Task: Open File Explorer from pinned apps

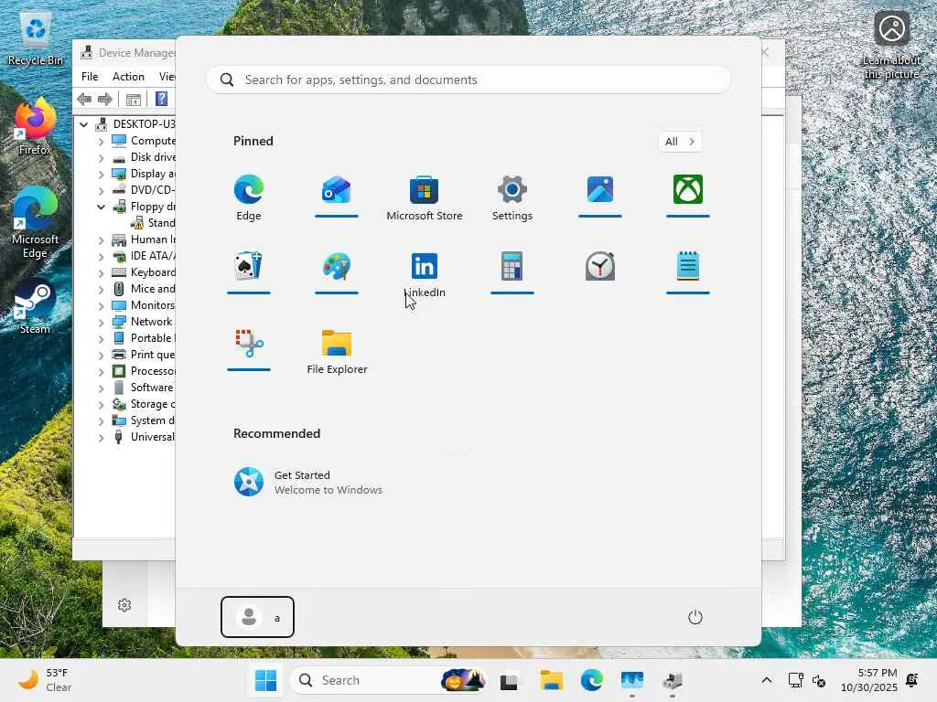Action: click(337, 351)
